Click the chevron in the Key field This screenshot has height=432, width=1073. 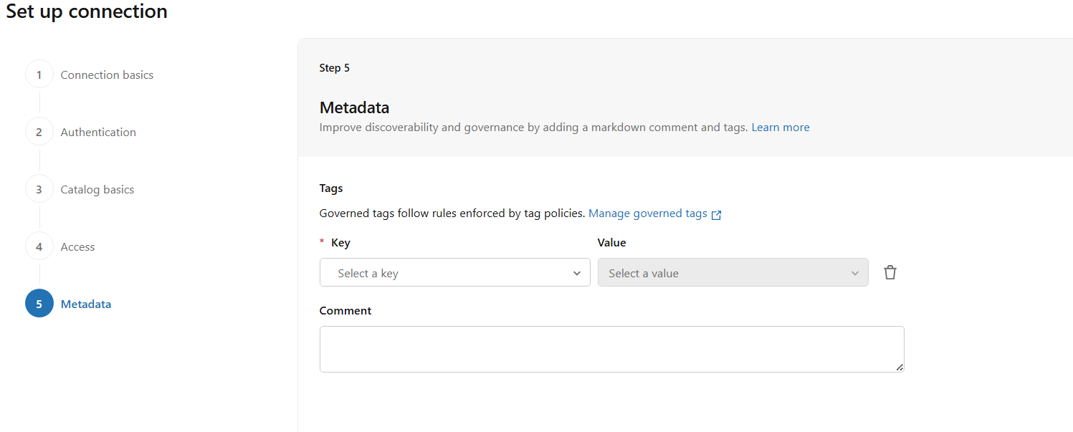coord(577,273)
